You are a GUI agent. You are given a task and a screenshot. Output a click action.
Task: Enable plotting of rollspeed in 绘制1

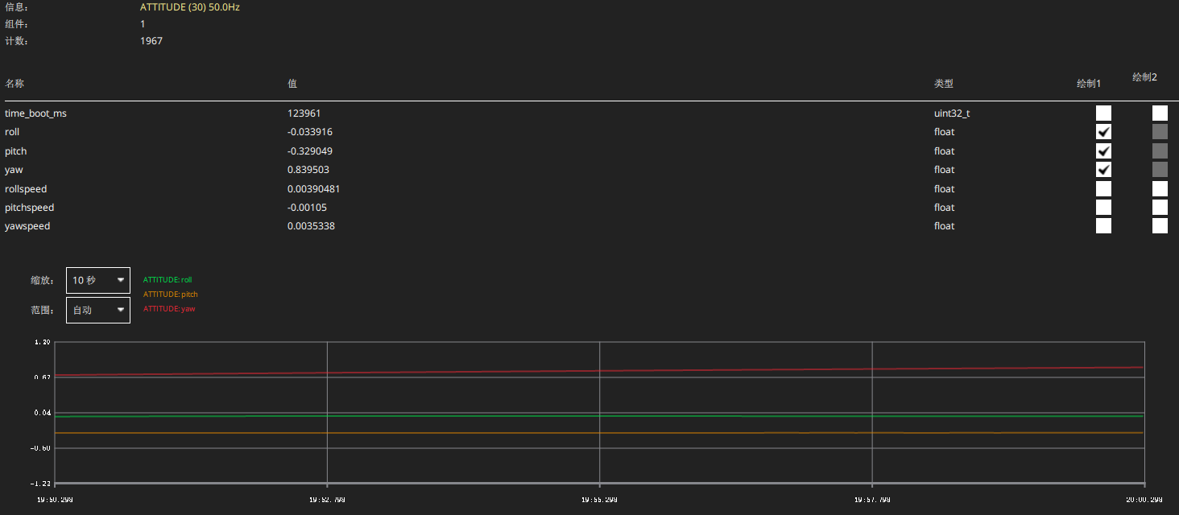tap(1103, 188)
